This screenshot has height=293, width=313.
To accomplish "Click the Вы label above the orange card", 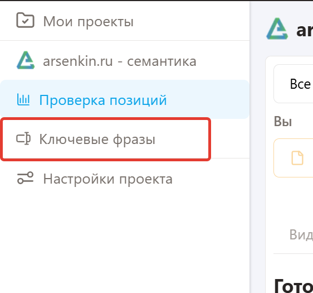I will coord(283,122).
